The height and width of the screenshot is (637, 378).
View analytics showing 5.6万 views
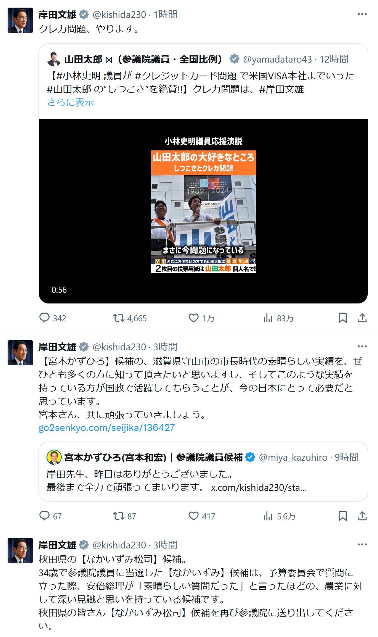coord(268,516)
